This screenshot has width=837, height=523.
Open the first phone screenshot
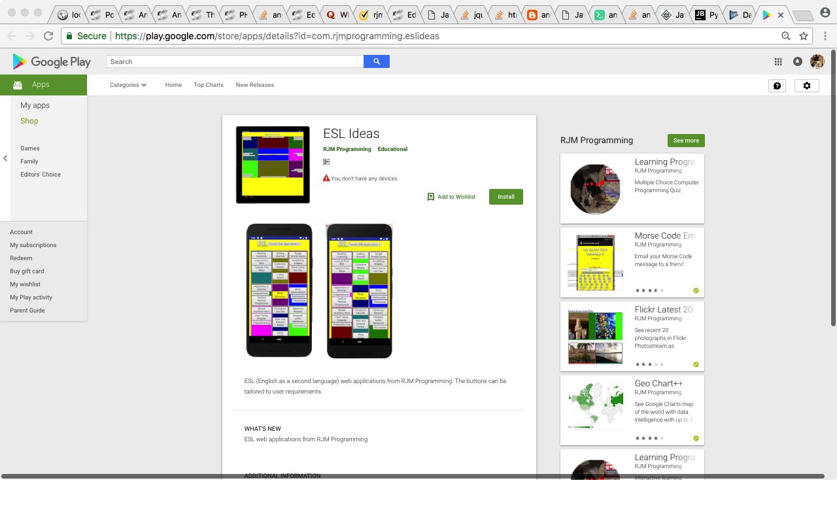click(x=279, y=291)
